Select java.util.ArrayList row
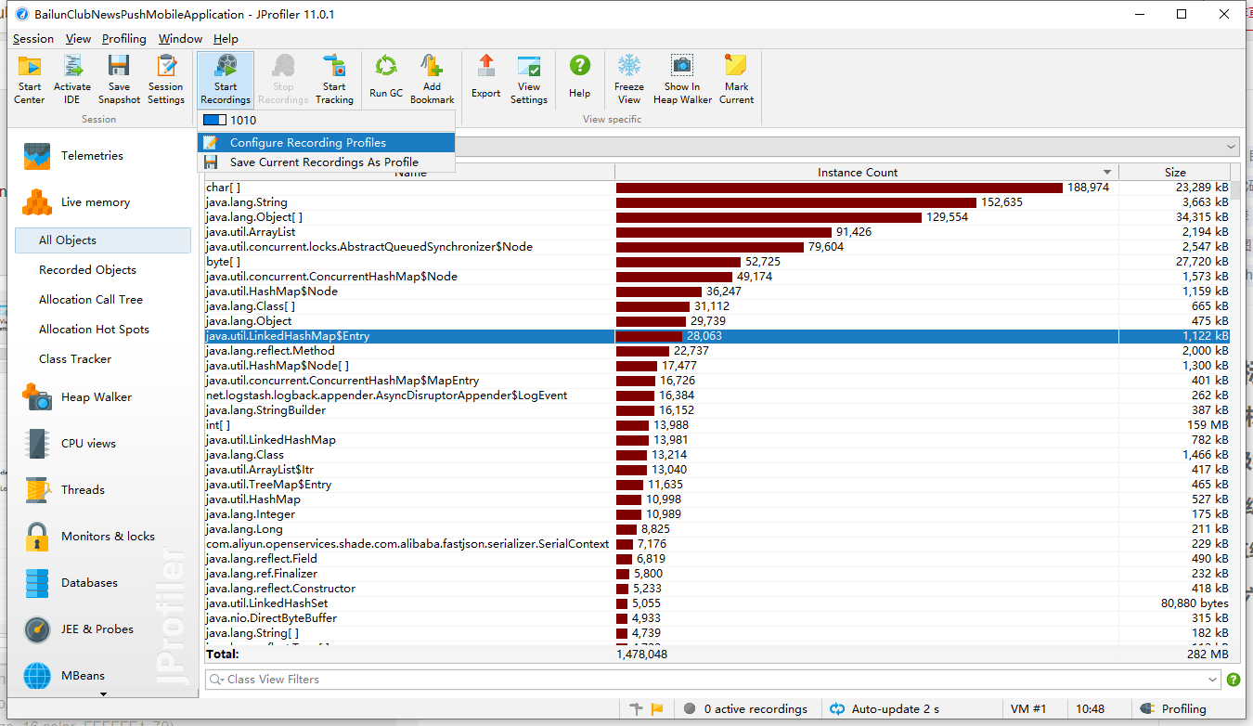This screenshot has width=1253, height=726. [717, 232]
